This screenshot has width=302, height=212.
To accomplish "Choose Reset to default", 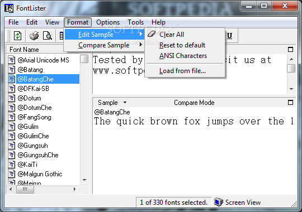I will click(x=185, y=45).
